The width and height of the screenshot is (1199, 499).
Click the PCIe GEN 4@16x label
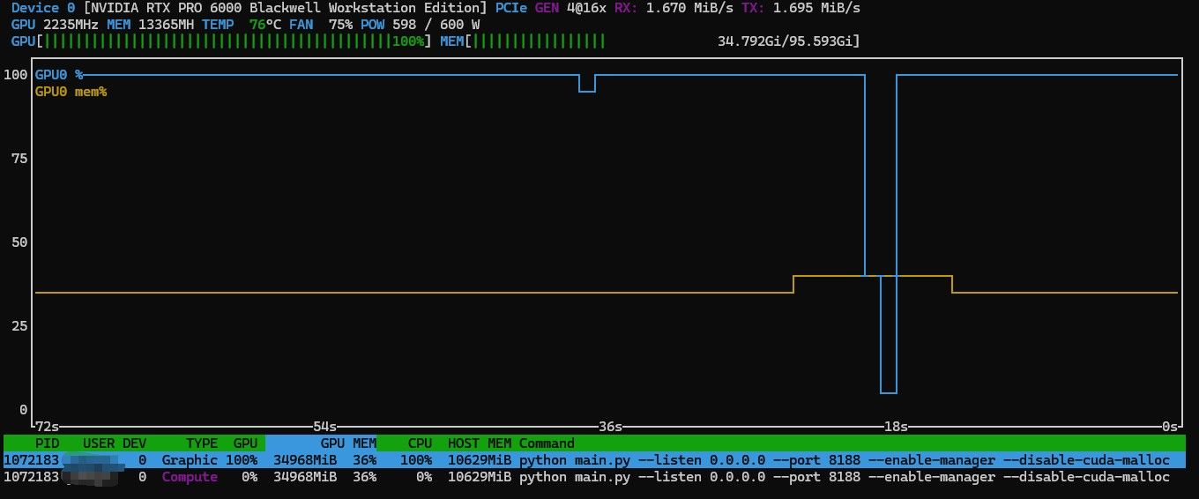click(553, 8)
